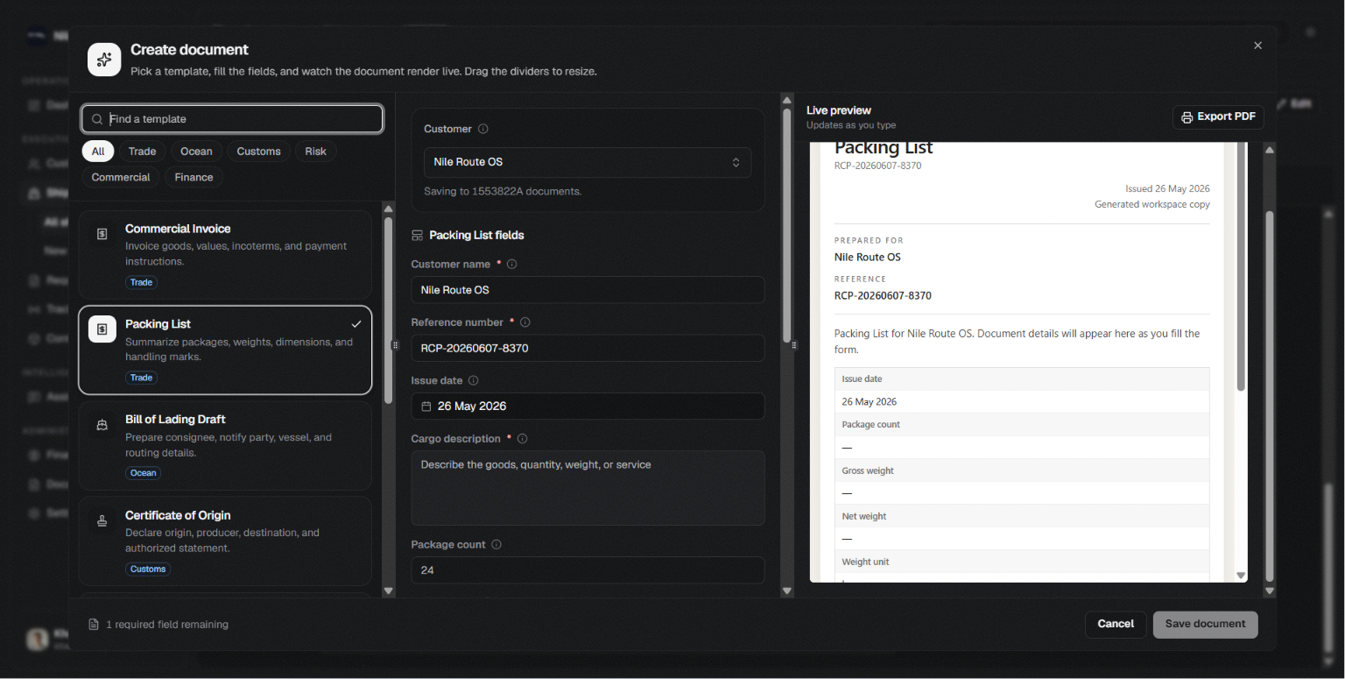Edit the Package count field
The height and width of the screenshot is (679, 1345).
coord(588,570)
